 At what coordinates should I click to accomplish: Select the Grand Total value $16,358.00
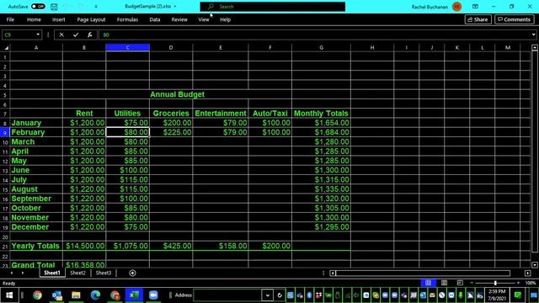[84, 264]
